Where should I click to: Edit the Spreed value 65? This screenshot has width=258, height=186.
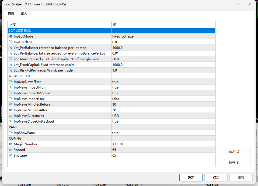pyautogui.click(x=163, y=150)
